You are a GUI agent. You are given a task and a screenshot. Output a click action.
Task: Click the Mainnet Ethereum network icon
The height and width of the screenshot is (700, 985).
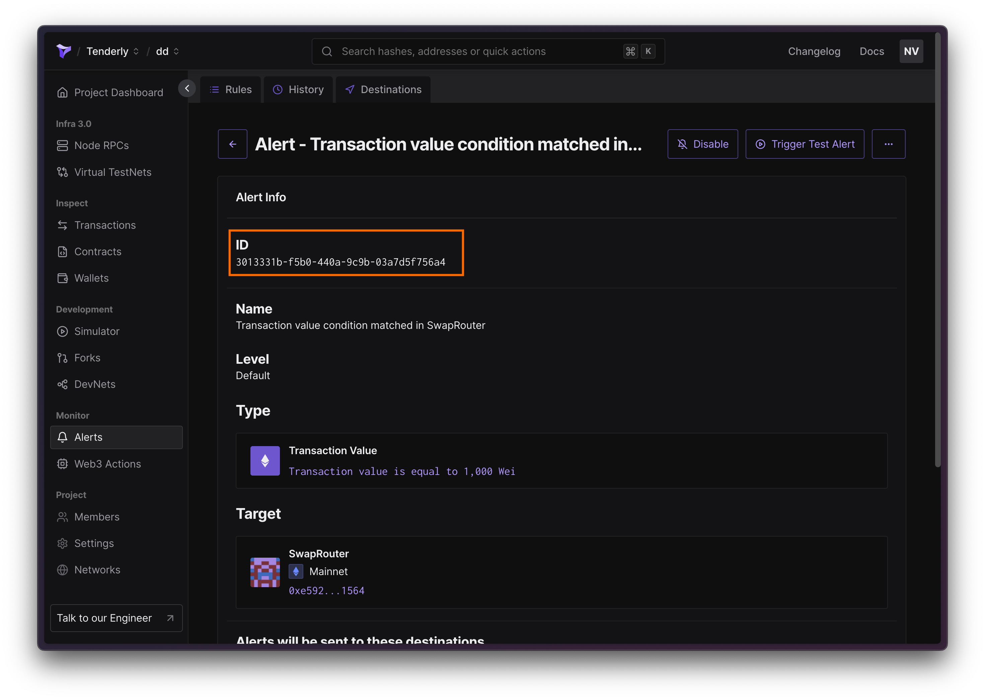296,571
